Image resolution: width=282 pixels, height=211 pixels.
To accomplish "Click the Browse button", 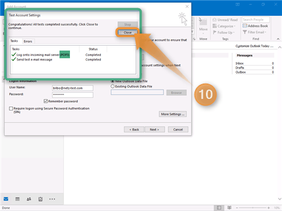I will pyautogui.click(x=176, y=93).
